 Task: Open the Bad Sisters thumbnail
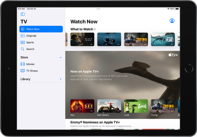pyautogui.click(x=109, y=106)
